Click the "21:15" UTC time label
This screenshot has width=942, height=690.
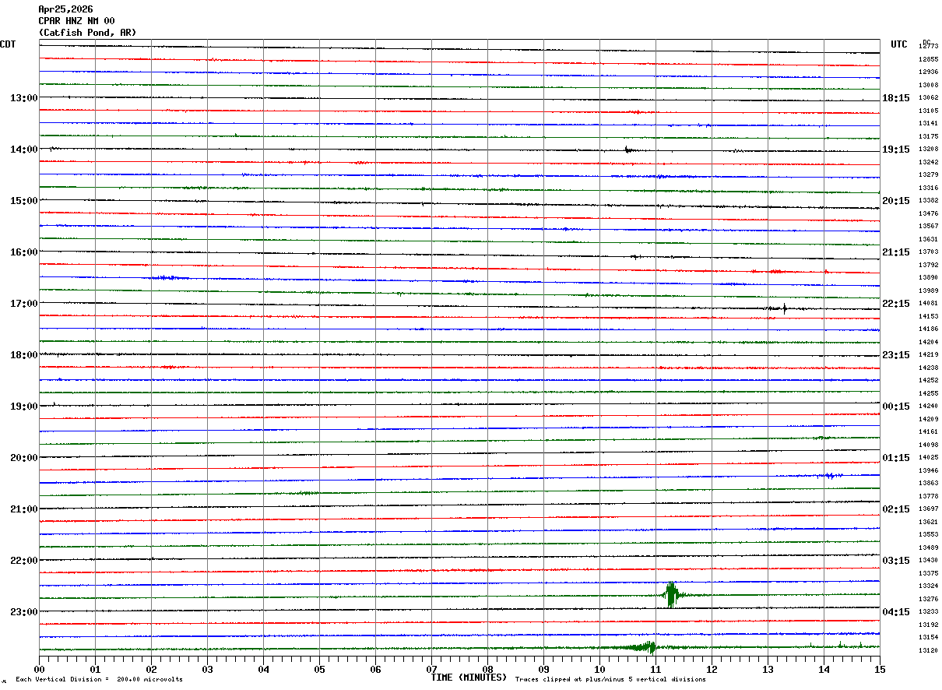pyautogui.click(x=896, y=252)
